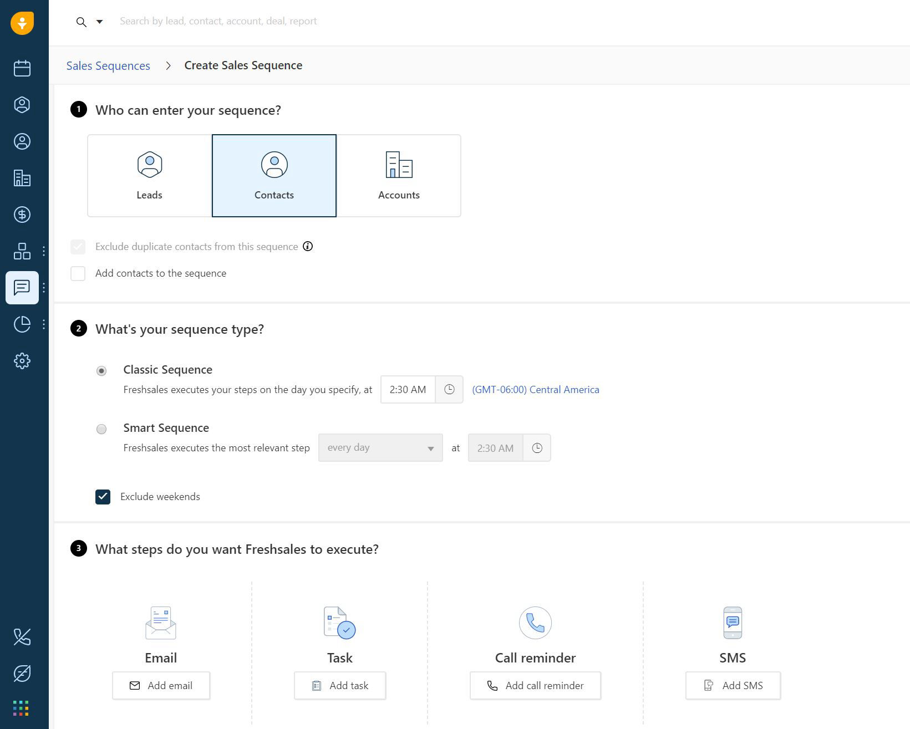Open Deals dollar icon in the sidebar
The height and width of the screenshot is (729, 910).
[22, 215]
